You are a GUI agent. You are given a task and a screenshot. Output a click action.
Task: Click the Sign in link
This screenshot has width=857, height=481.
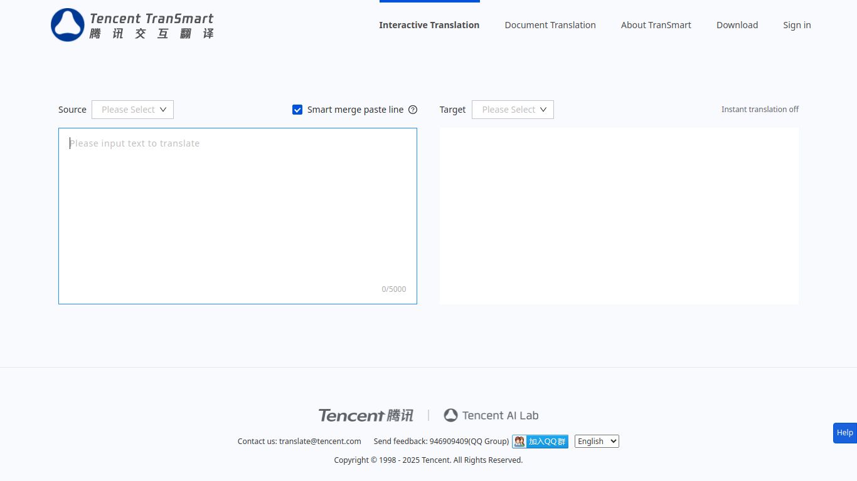tap(797, 25)
